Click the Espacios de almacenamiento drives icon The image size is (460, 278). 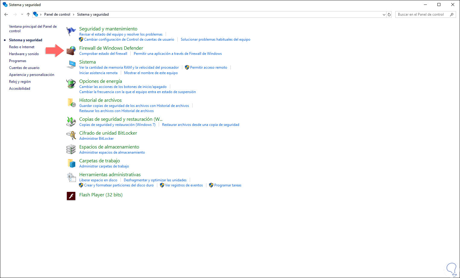coord(71,149)
